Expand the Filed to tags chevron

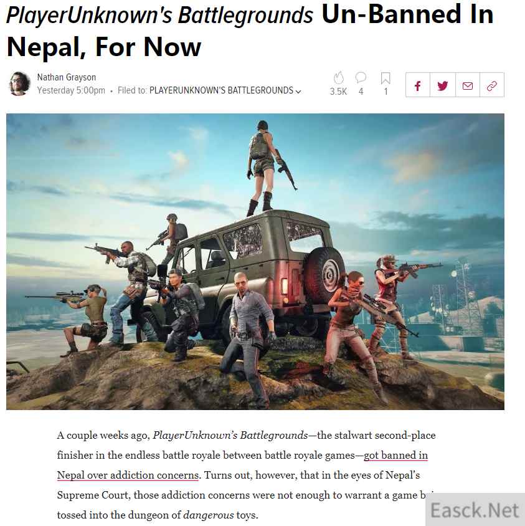[298, 91]
